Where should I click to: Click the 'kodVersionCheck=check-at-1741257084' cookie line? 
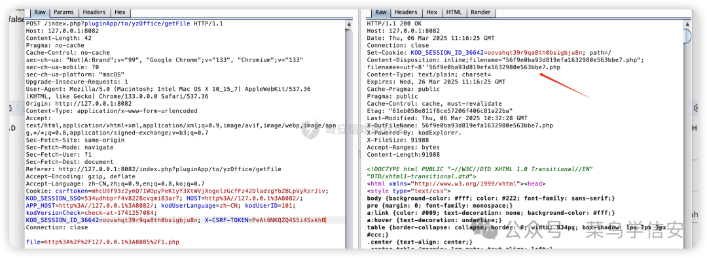(x=90, y=212)
